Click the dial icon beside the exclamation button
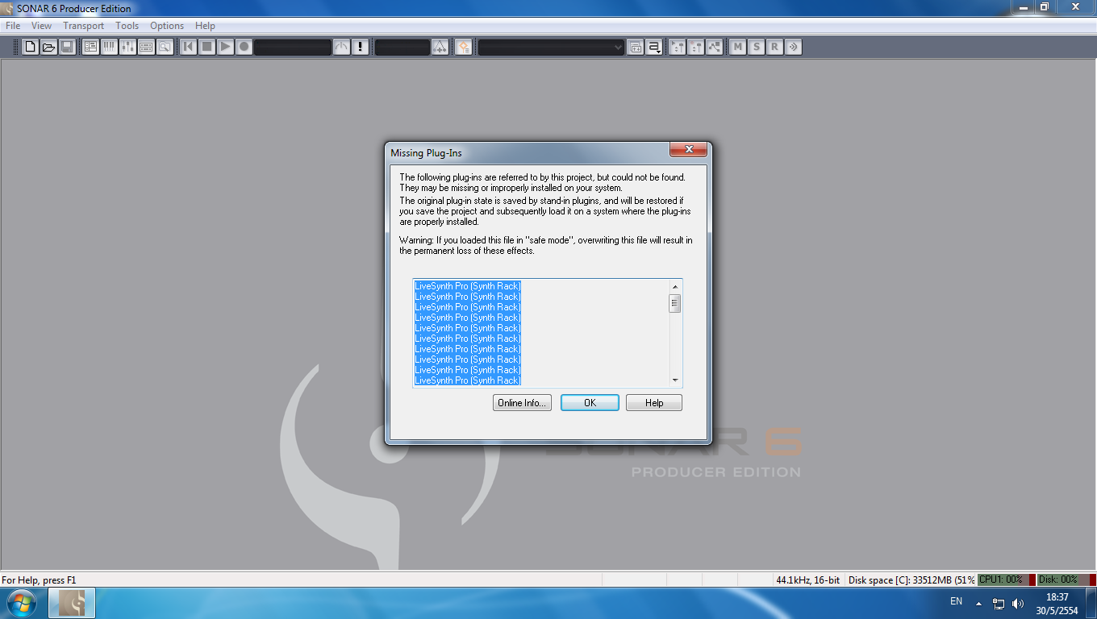Screen dimensions: 1097x619 pyautogui.click(x=342, y=47)
